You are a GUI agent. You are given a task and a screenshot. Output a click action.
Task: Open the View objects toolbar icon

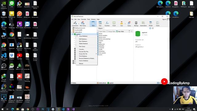pyautogui.click(x=100, y=24)
